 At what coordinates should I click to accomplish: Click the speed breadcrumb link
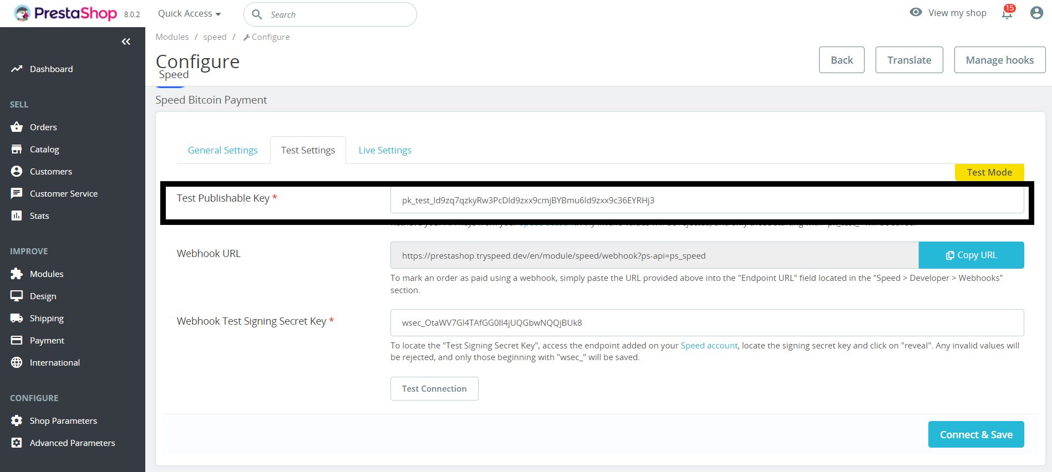point(215,37)
